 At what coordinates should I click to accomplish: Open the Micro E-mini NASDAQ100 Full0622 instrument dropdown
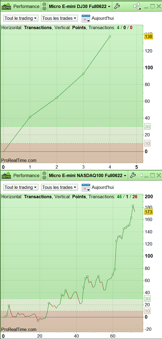[x=88, y=175]
